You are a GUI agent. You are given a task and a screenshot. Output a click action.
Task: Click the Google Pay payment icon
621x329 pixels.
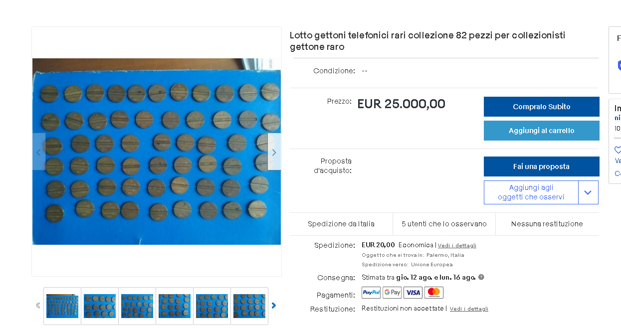click(x=392, y=293)
